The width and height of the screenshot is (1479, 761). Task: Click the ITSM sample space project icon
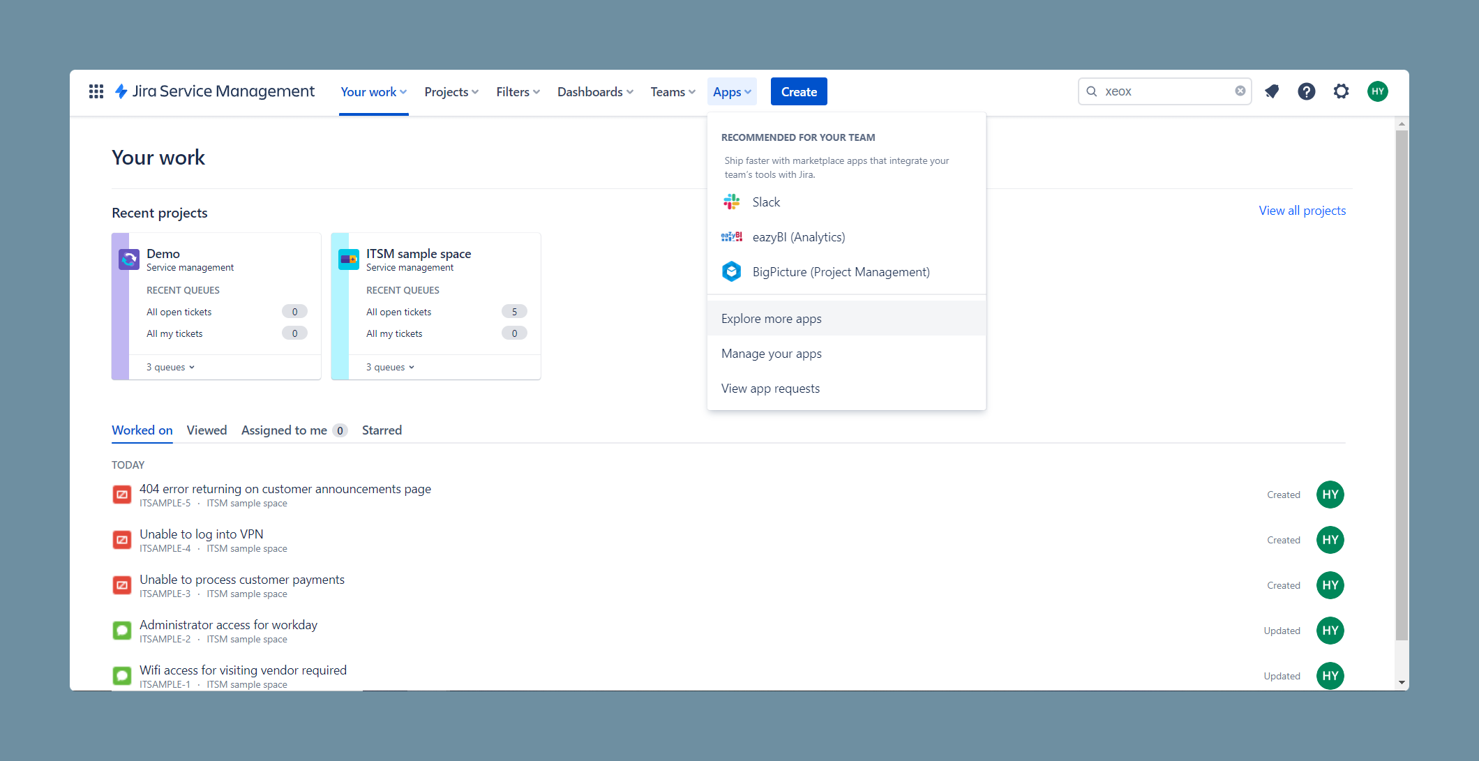click(348, 259)
